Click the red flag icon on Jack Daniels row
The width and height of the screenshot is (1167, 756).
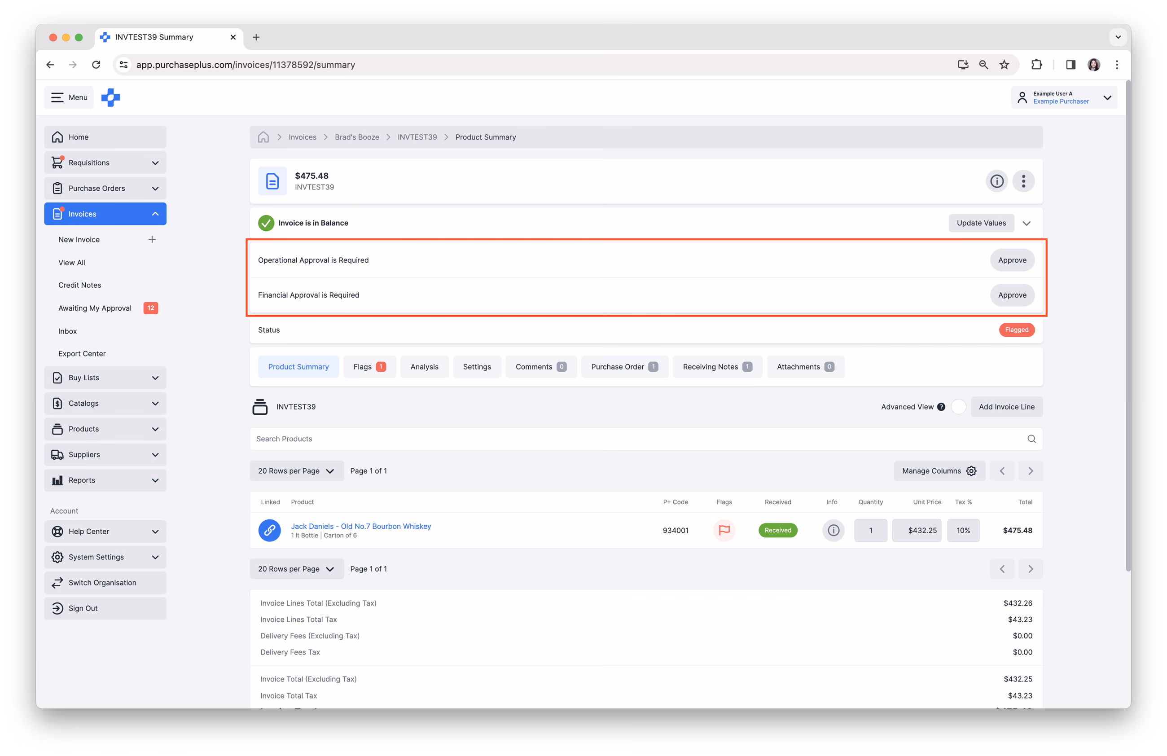click(x=724, y=531)
